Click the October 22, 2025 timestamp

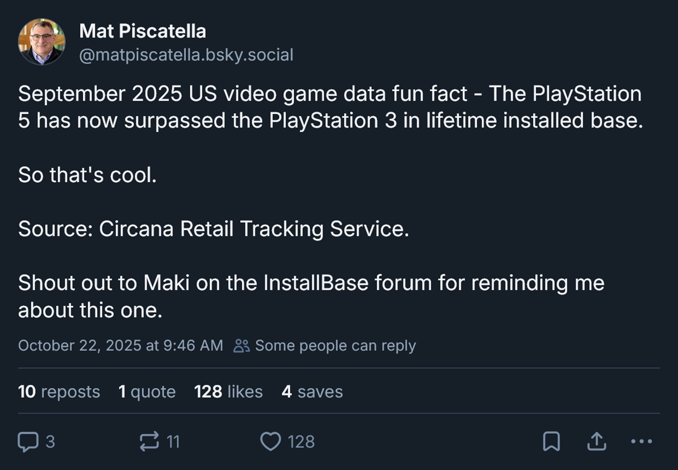click(x=120, y=345)
